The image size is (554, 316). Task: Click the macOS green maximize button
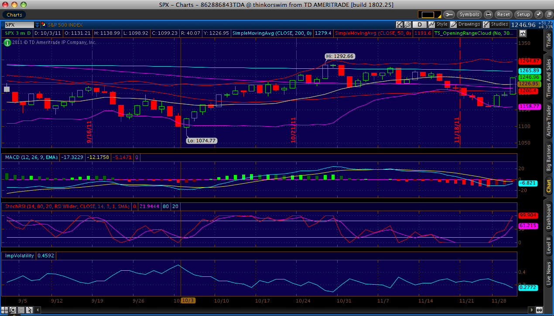(x=23, y=4)
